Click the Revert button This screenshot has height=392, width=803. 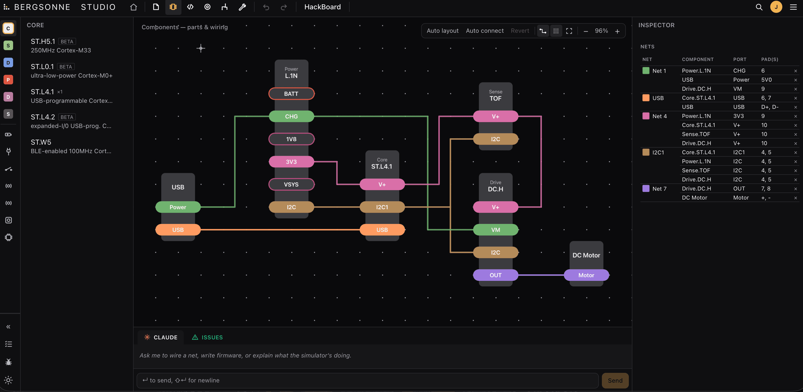520,31
